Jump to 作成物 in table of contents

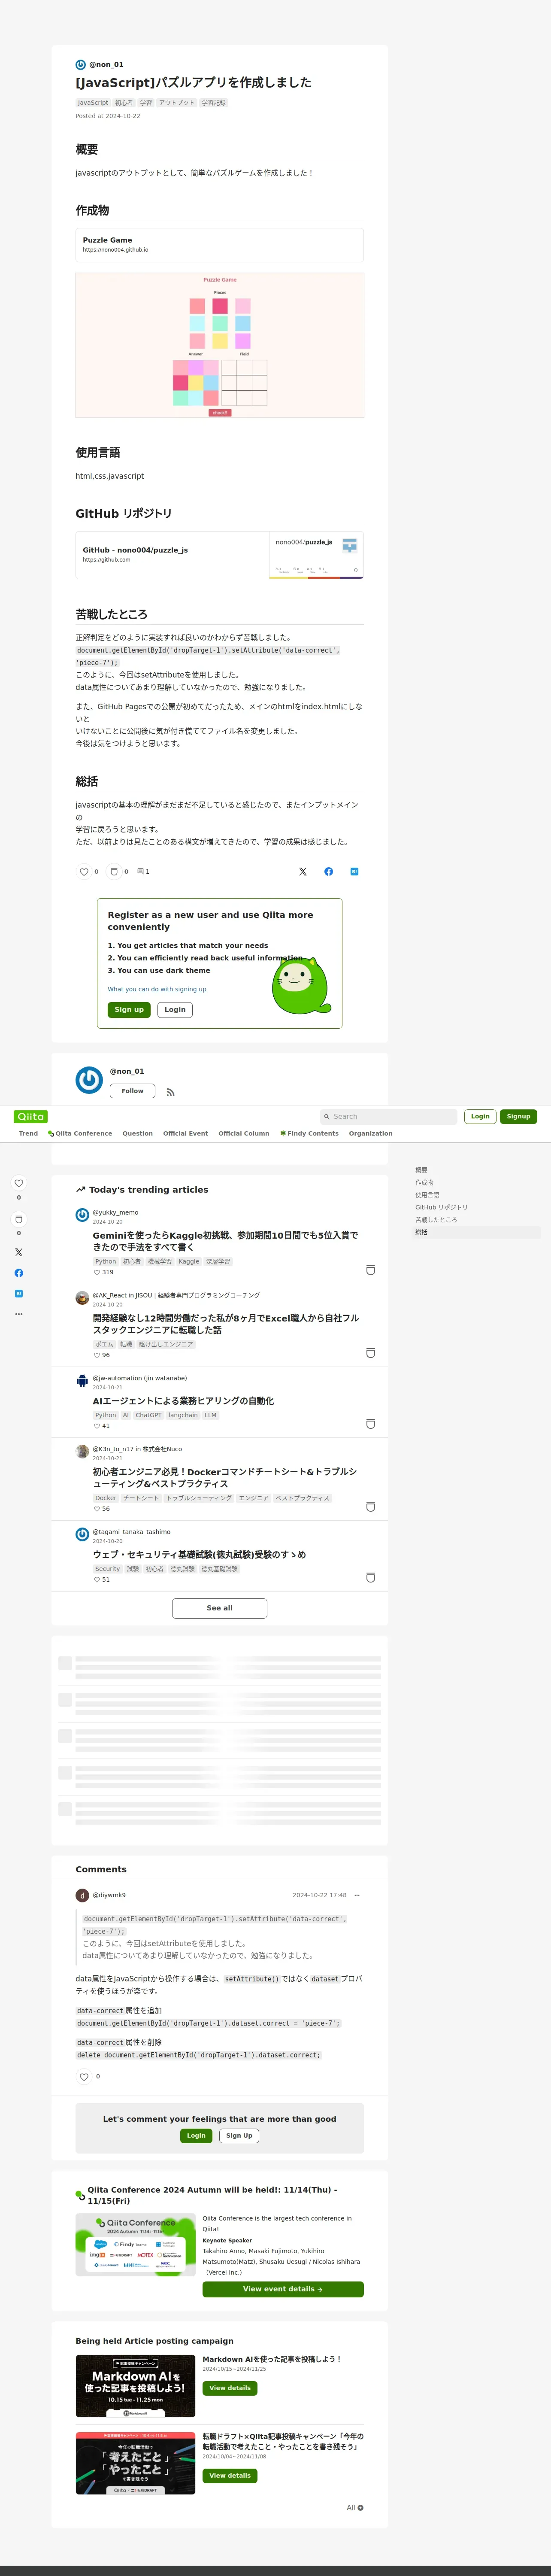point(424,1182)
